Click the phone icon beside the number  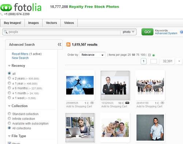[x=2, y=14]
